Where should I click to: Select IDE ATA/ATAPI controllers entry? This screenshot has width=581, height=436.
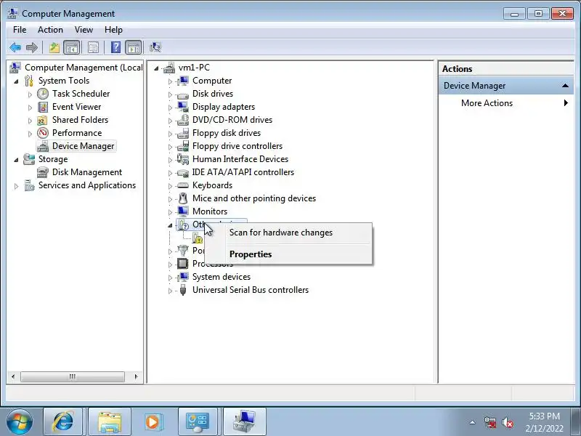[x=243, y=172]
